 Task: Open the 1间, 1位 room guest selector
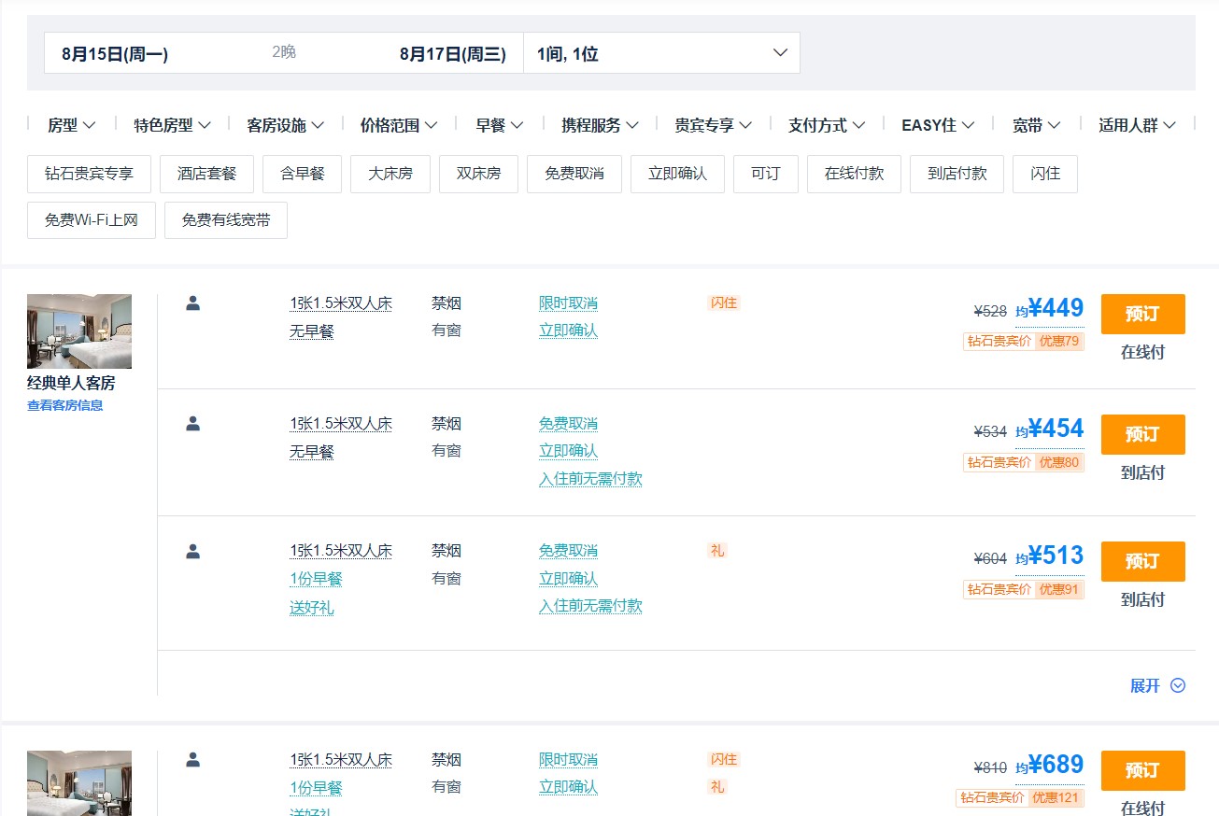(661, 53)
